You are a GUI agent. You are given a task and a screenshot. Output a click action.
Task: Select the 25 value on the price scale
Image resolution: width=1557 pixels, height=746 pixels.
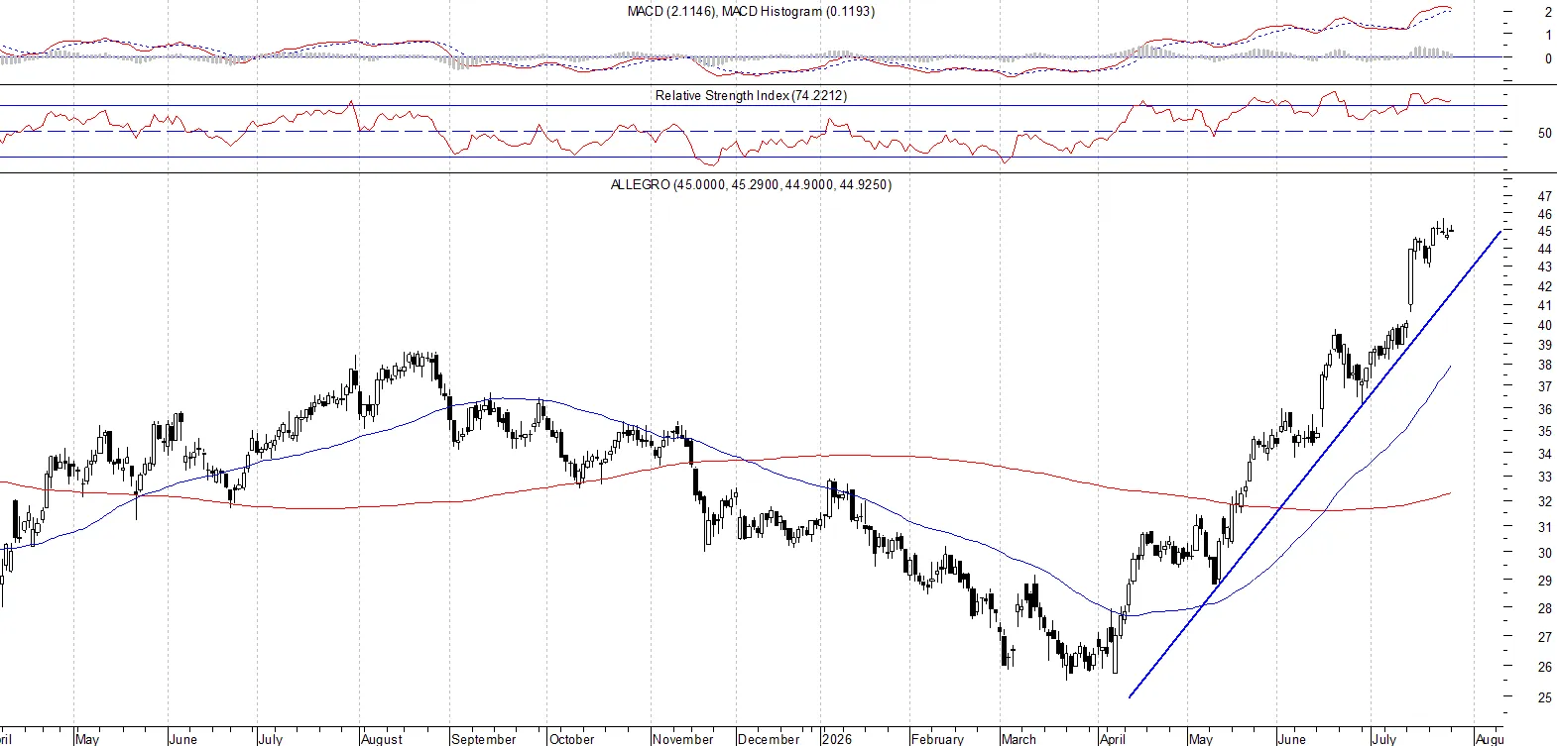pos(1544,697)
